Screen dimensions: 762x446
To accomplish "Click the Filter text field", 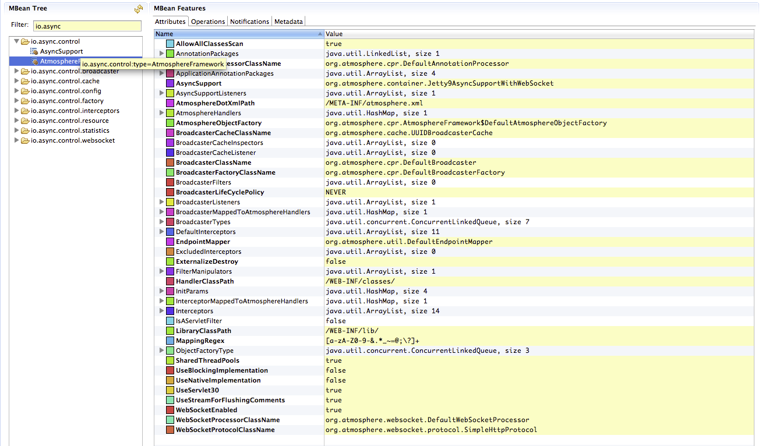I will [x=87, y=26].
